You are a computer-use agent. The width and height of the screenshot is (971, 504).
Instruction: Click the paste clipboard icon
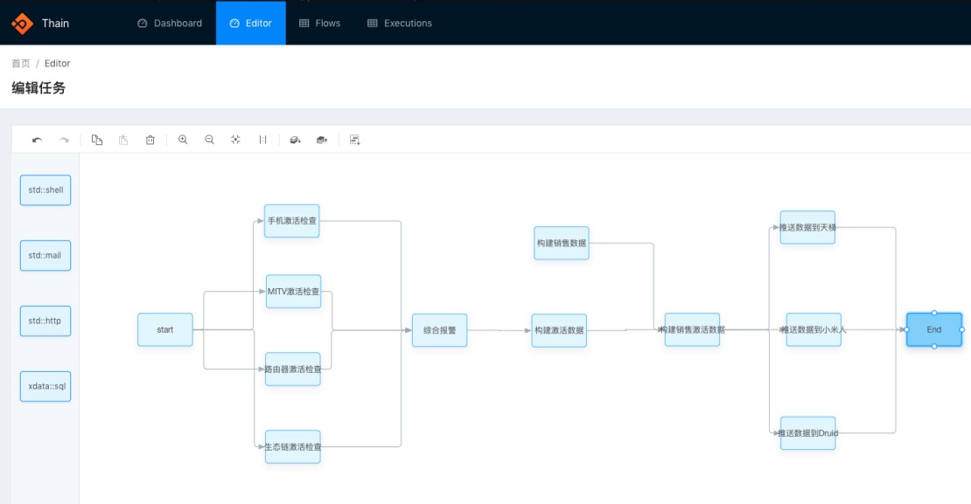pyautogui.click(x=123, y=140)
